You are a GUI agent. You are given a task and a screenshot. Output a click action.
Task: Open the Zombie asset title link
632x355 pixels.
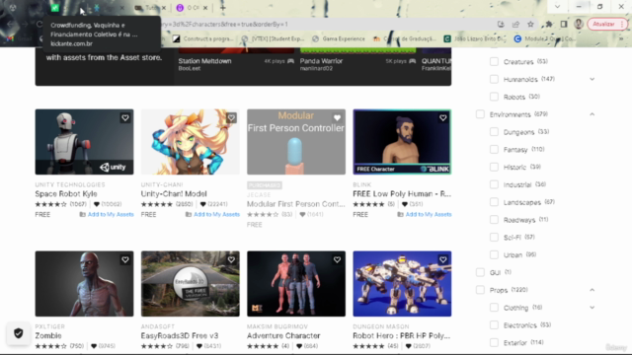(x=48, y=335)
